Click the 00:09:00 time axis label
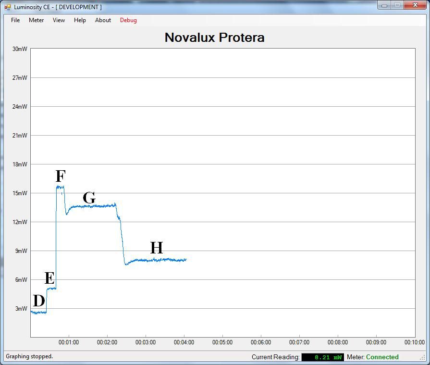 (x=376, y=342)
